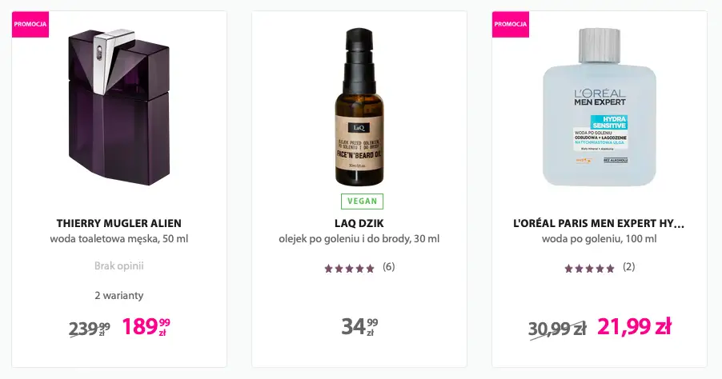Open the LAQ DZIK product title
This screenshot has width=722, height=379.
[x=359, y=223]
